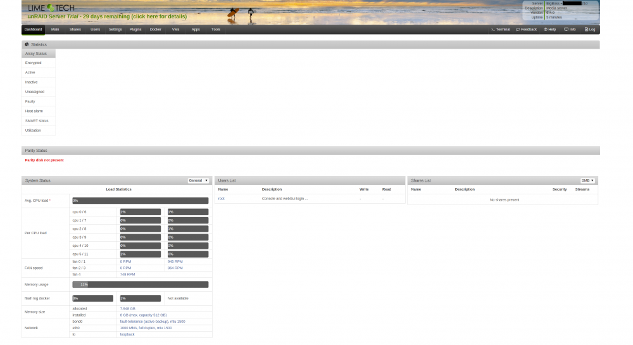This screenshot has height=345, width=633.
Task: Open System Status General dropdown
Action: pyautogui.click(x=198, y=180)
